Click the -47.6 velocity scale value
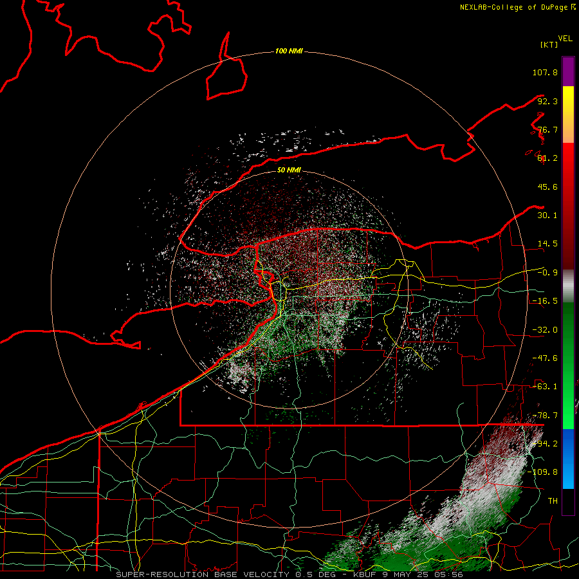Screen dimensions: 579x579 point(545,358)
